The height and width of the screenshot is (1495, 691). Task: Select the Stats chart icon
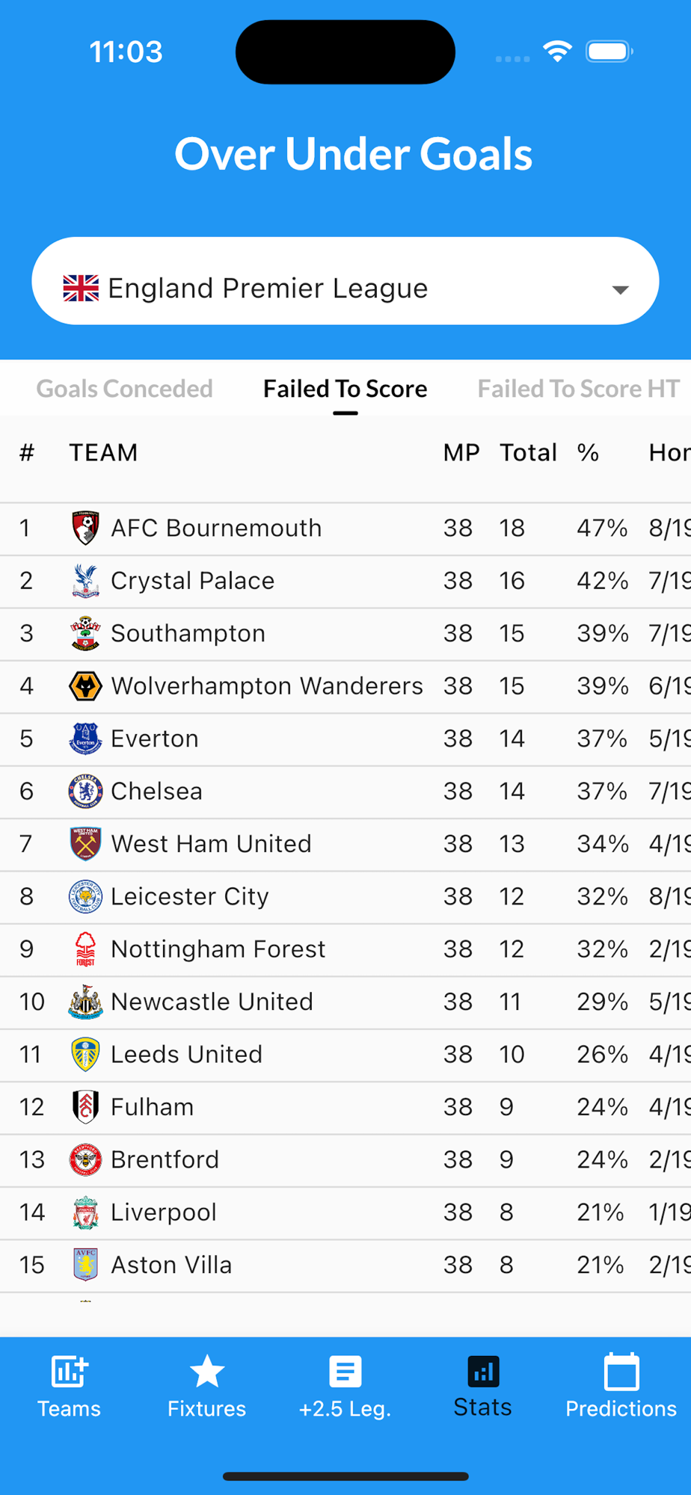(483, 1372)
